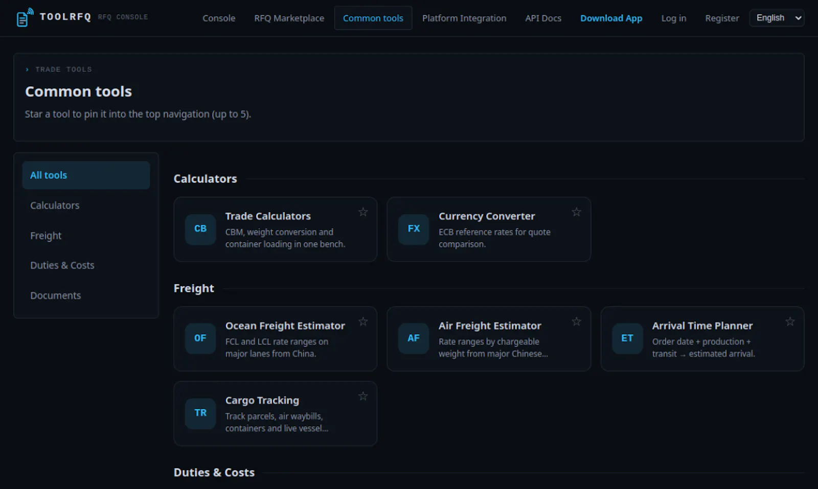
Task: Open Platform Integration page
Action: point(464,18)
